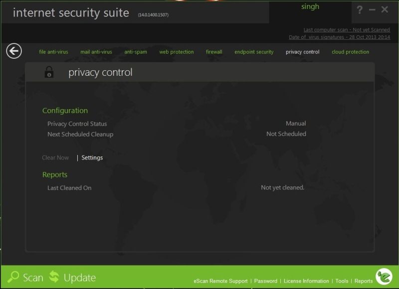The image size is (399, 289).
Task: Click the Update label in bottom bar
Action: (80, 278)
